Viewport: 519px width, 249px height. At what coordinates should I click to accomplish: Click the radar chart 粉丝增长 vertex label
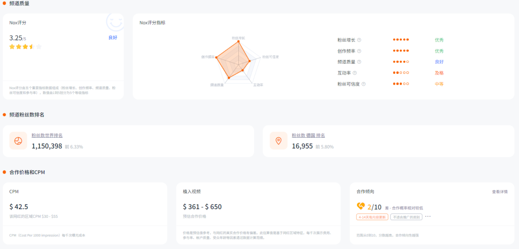(x=238, y=38)
